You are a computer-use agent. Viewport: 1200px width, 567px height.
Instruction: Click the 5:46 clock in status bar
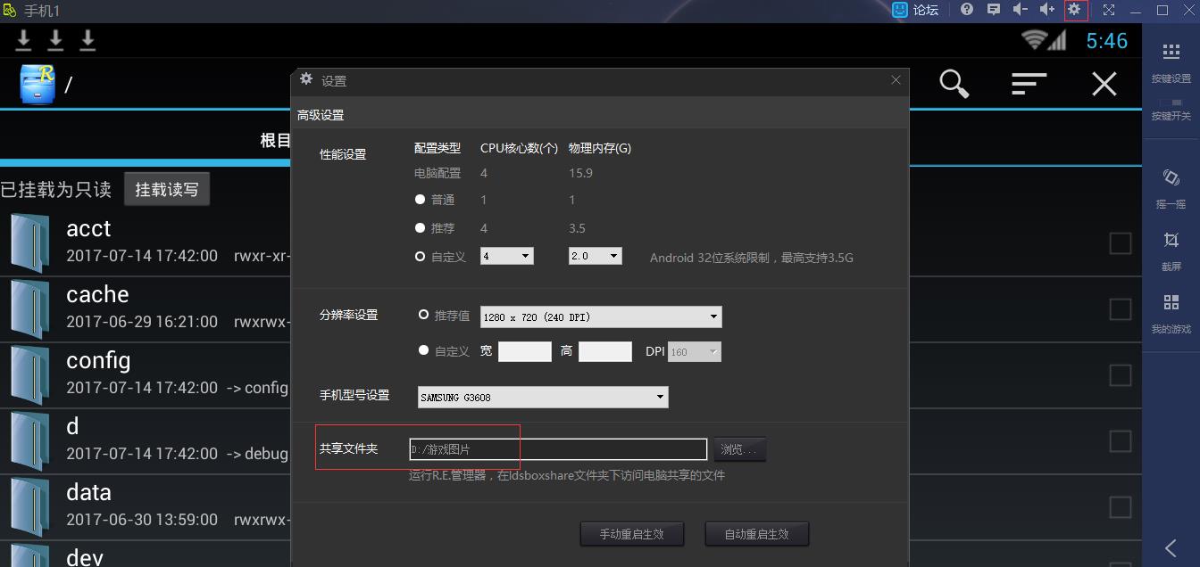[1107, 41]
